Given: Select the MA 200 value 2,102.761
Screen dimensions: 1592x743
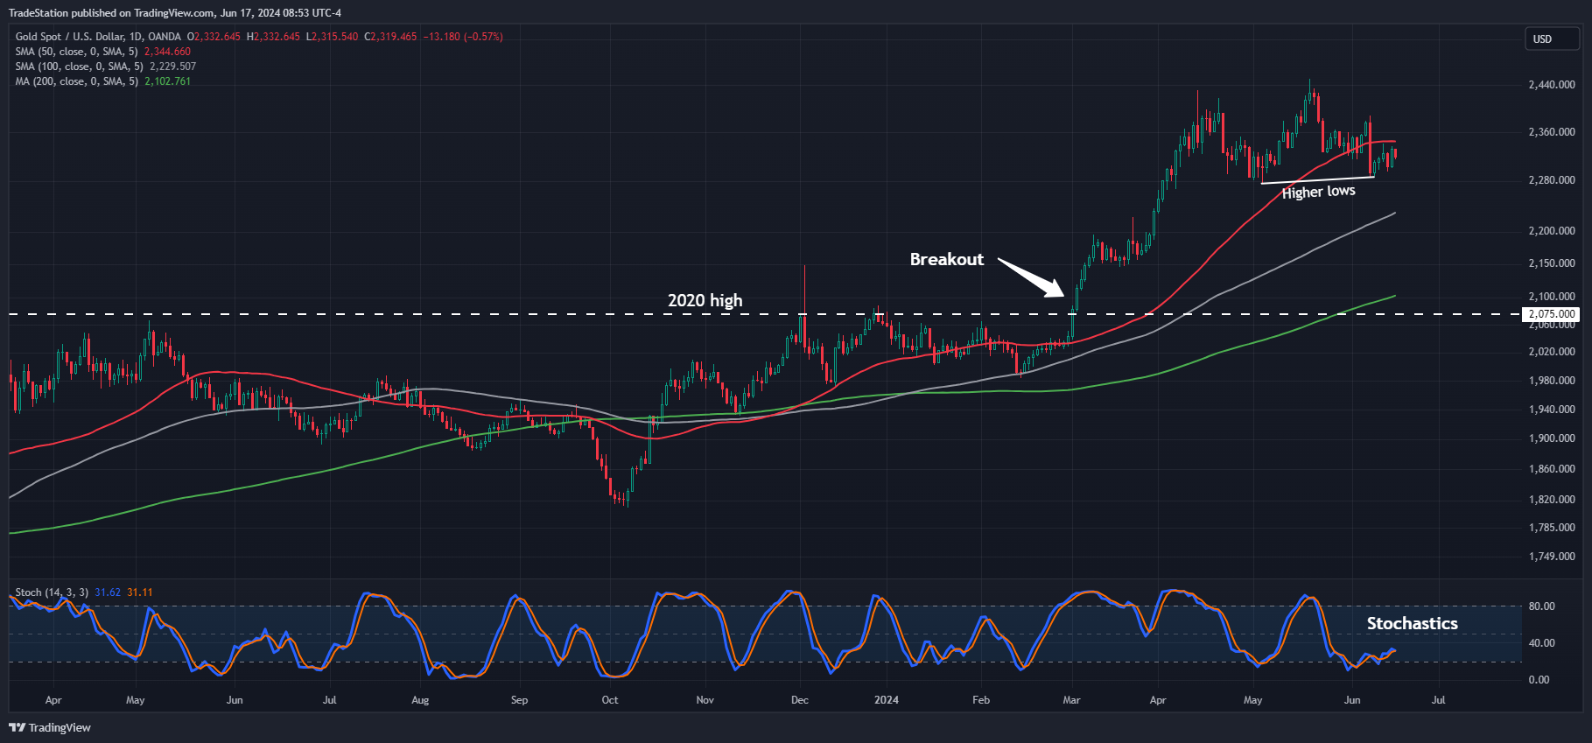Looking at the screenshot, I should (x=167, y=81).
